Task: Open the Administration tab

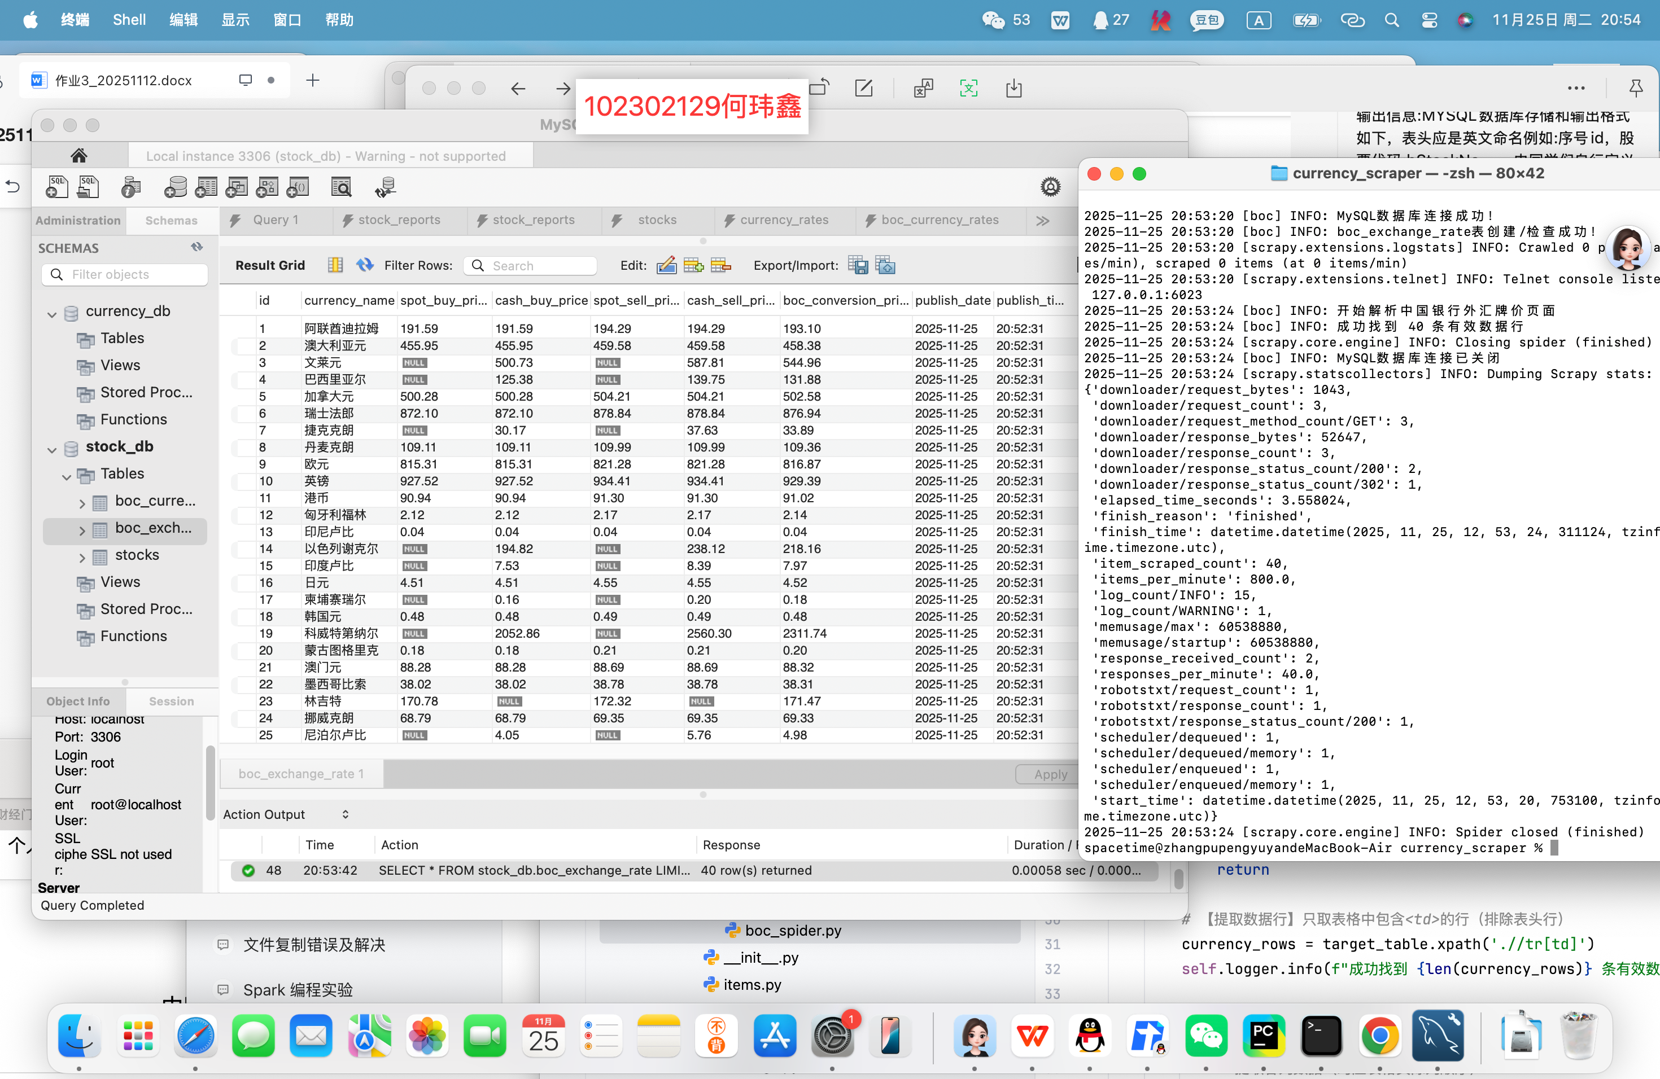Action: click(78, 220)
